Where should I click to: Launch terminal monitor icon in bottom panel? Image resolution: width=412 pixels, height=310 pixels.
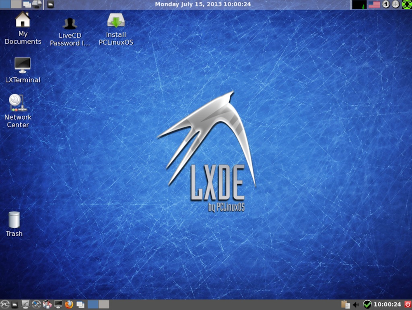coord(58,304)
